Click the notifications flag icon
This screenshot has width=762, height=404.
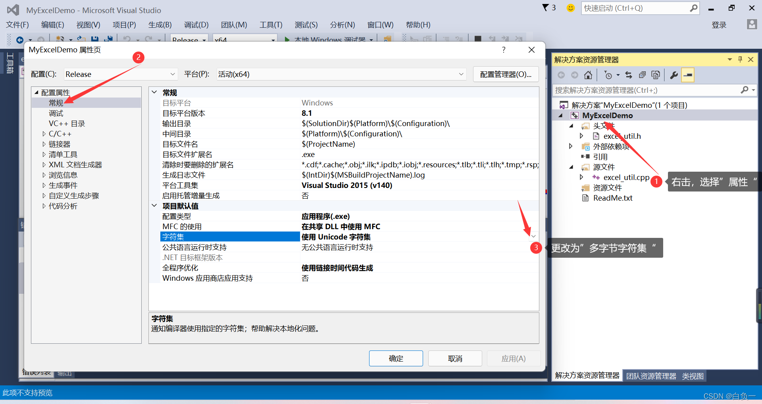546,8
